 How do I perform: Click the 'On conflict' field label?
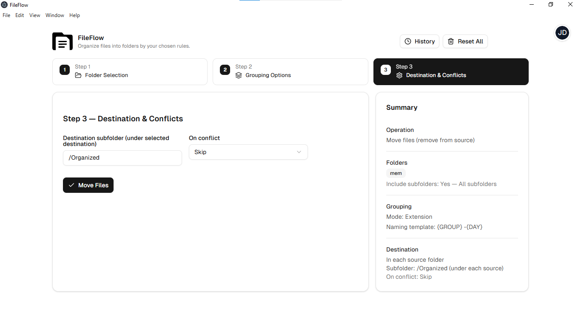(x=205, y=138)
